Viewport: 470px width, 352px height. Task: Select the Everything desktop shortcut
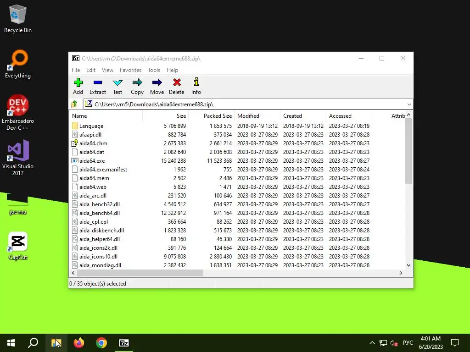[18, 64]
